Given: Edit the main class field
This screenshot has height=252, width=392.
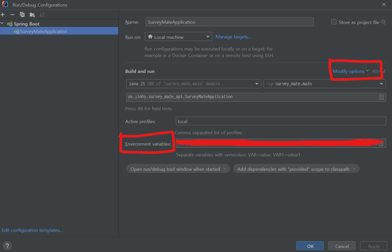Looking at the screenshot, I should tap(256, 97).
